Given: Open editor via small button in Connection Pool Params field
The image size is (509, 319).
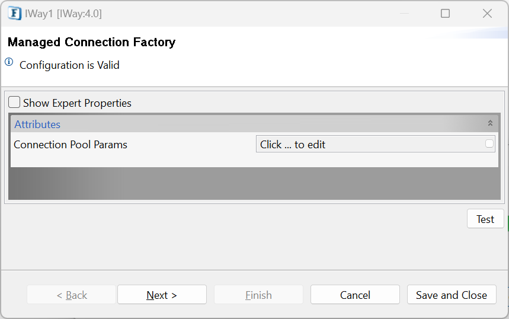Looking at the screenshot, I should [x=489, y=143].
